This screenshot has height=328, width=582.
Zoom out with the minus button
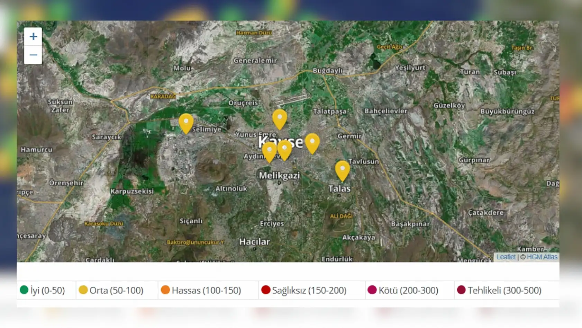pyautogui.click(x=33, y=55)
